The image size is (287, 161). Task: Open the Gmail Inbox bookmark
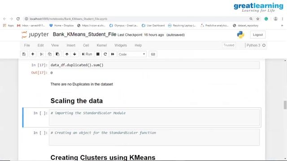pyautogui.click(x=31, y=25)
